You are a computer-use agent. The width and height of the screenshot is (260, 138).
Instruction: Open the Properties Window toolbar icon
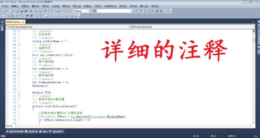140,11
